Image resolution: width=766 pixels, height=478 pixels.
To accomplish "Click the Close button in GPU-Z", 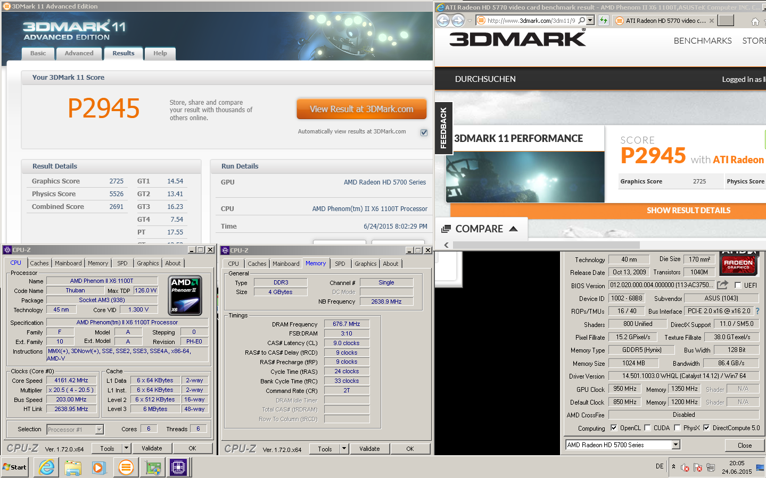I will pos(745,446).
